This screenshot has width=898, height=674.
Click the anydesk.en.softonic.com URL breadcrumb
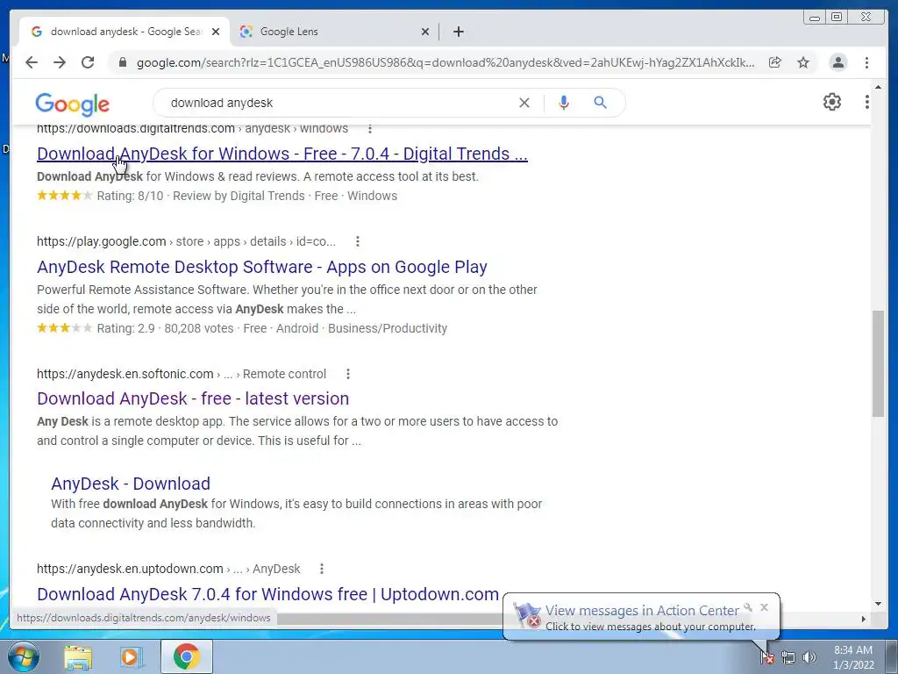(182, 374)
